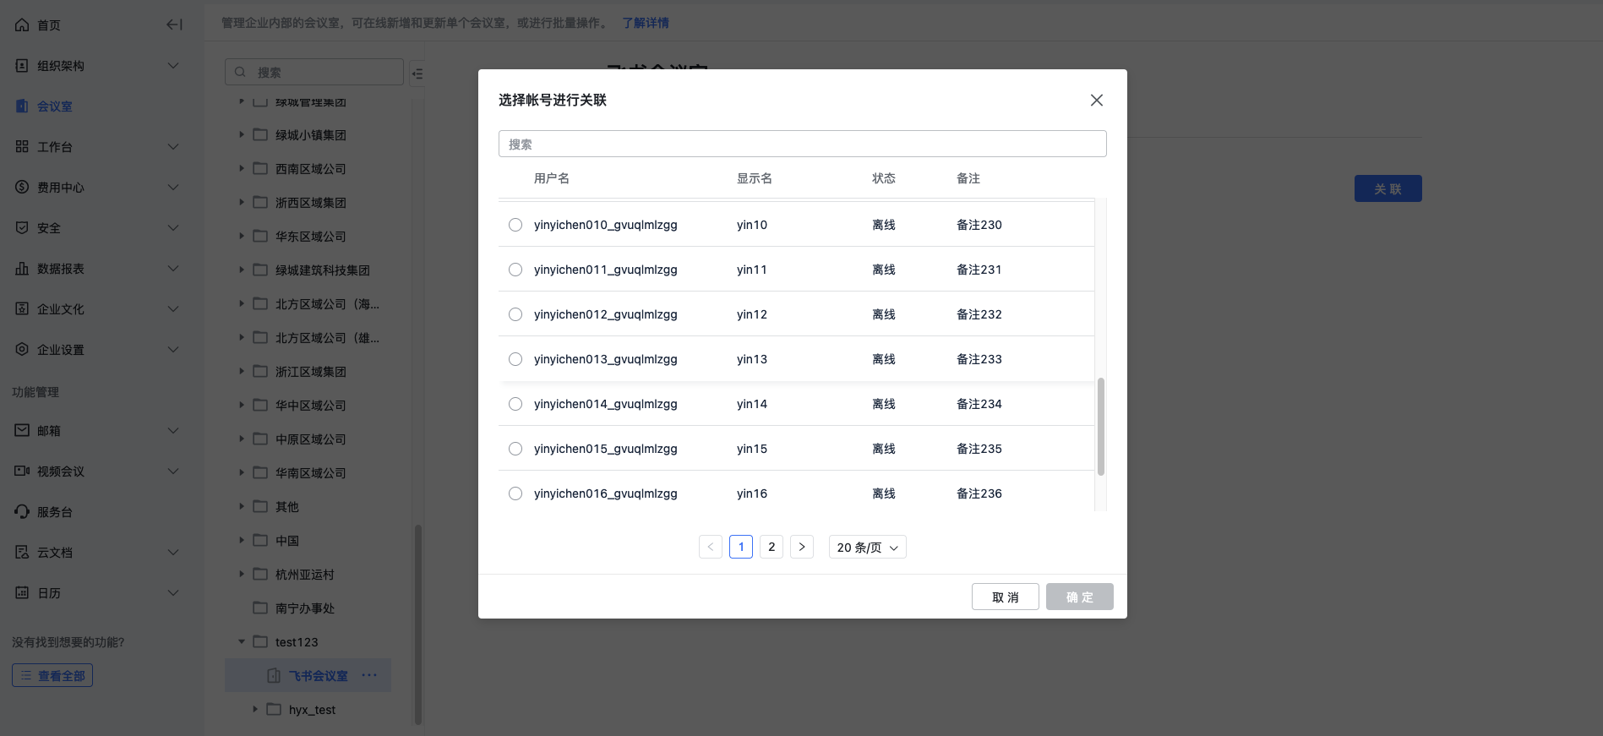This screenshot has height=736, width=1603.
Task: Click the folder icon of 南宁办事处
Action: point(260,608)
